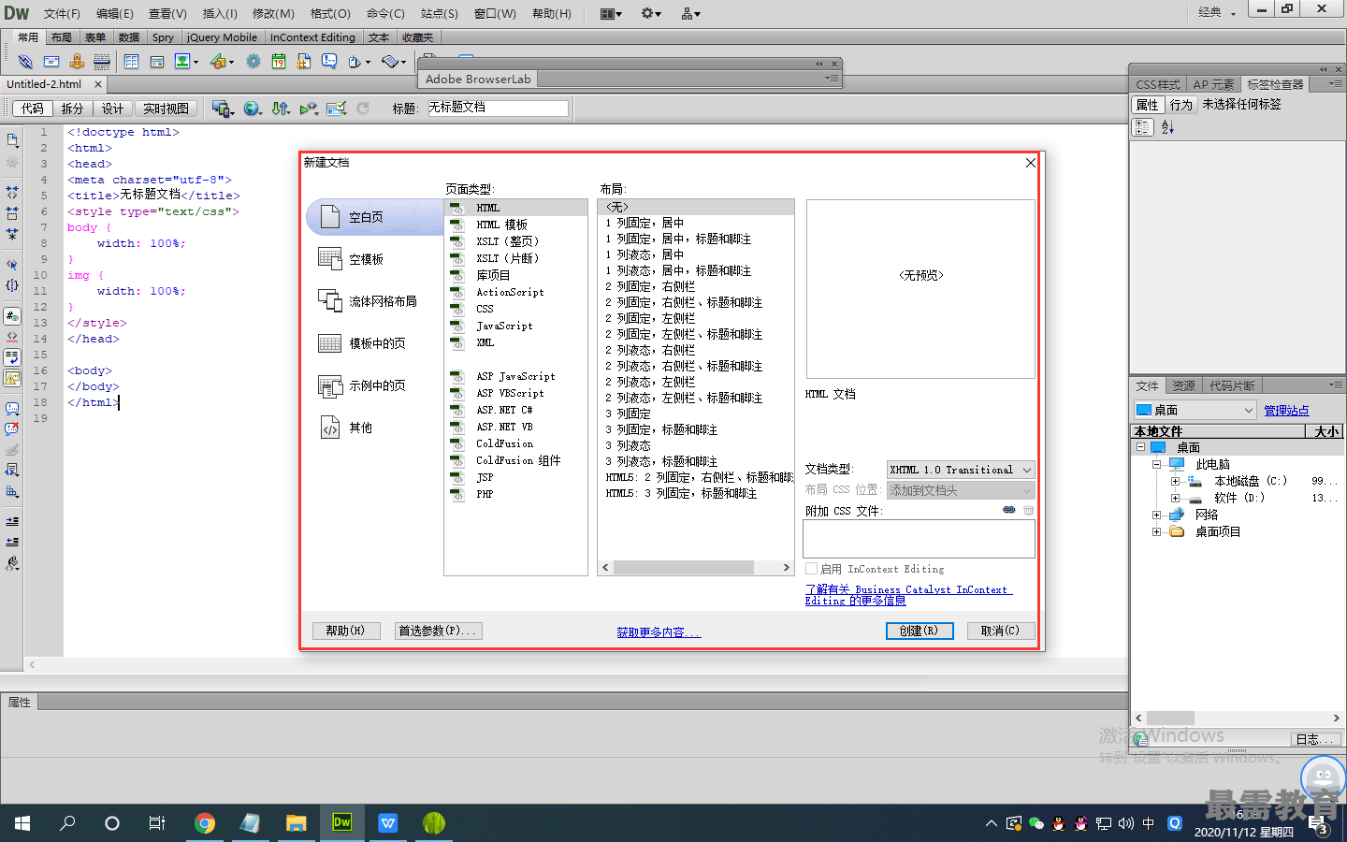Image resolution: width=1347 pixels, height=842 pixels.
Task: Open the 文件(F) menu
Action: point(62,13)
